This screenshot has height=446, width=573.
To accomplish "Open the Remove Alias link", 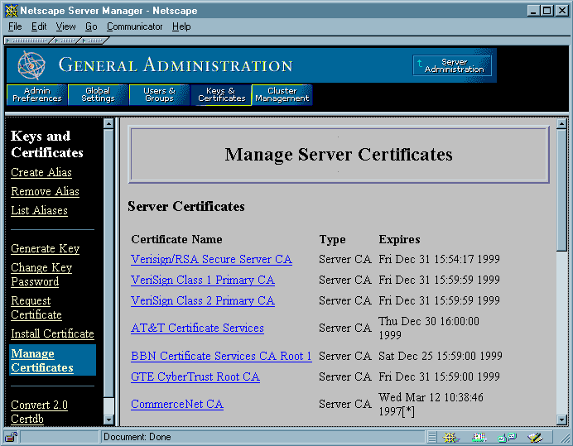I will click(45, 191).
